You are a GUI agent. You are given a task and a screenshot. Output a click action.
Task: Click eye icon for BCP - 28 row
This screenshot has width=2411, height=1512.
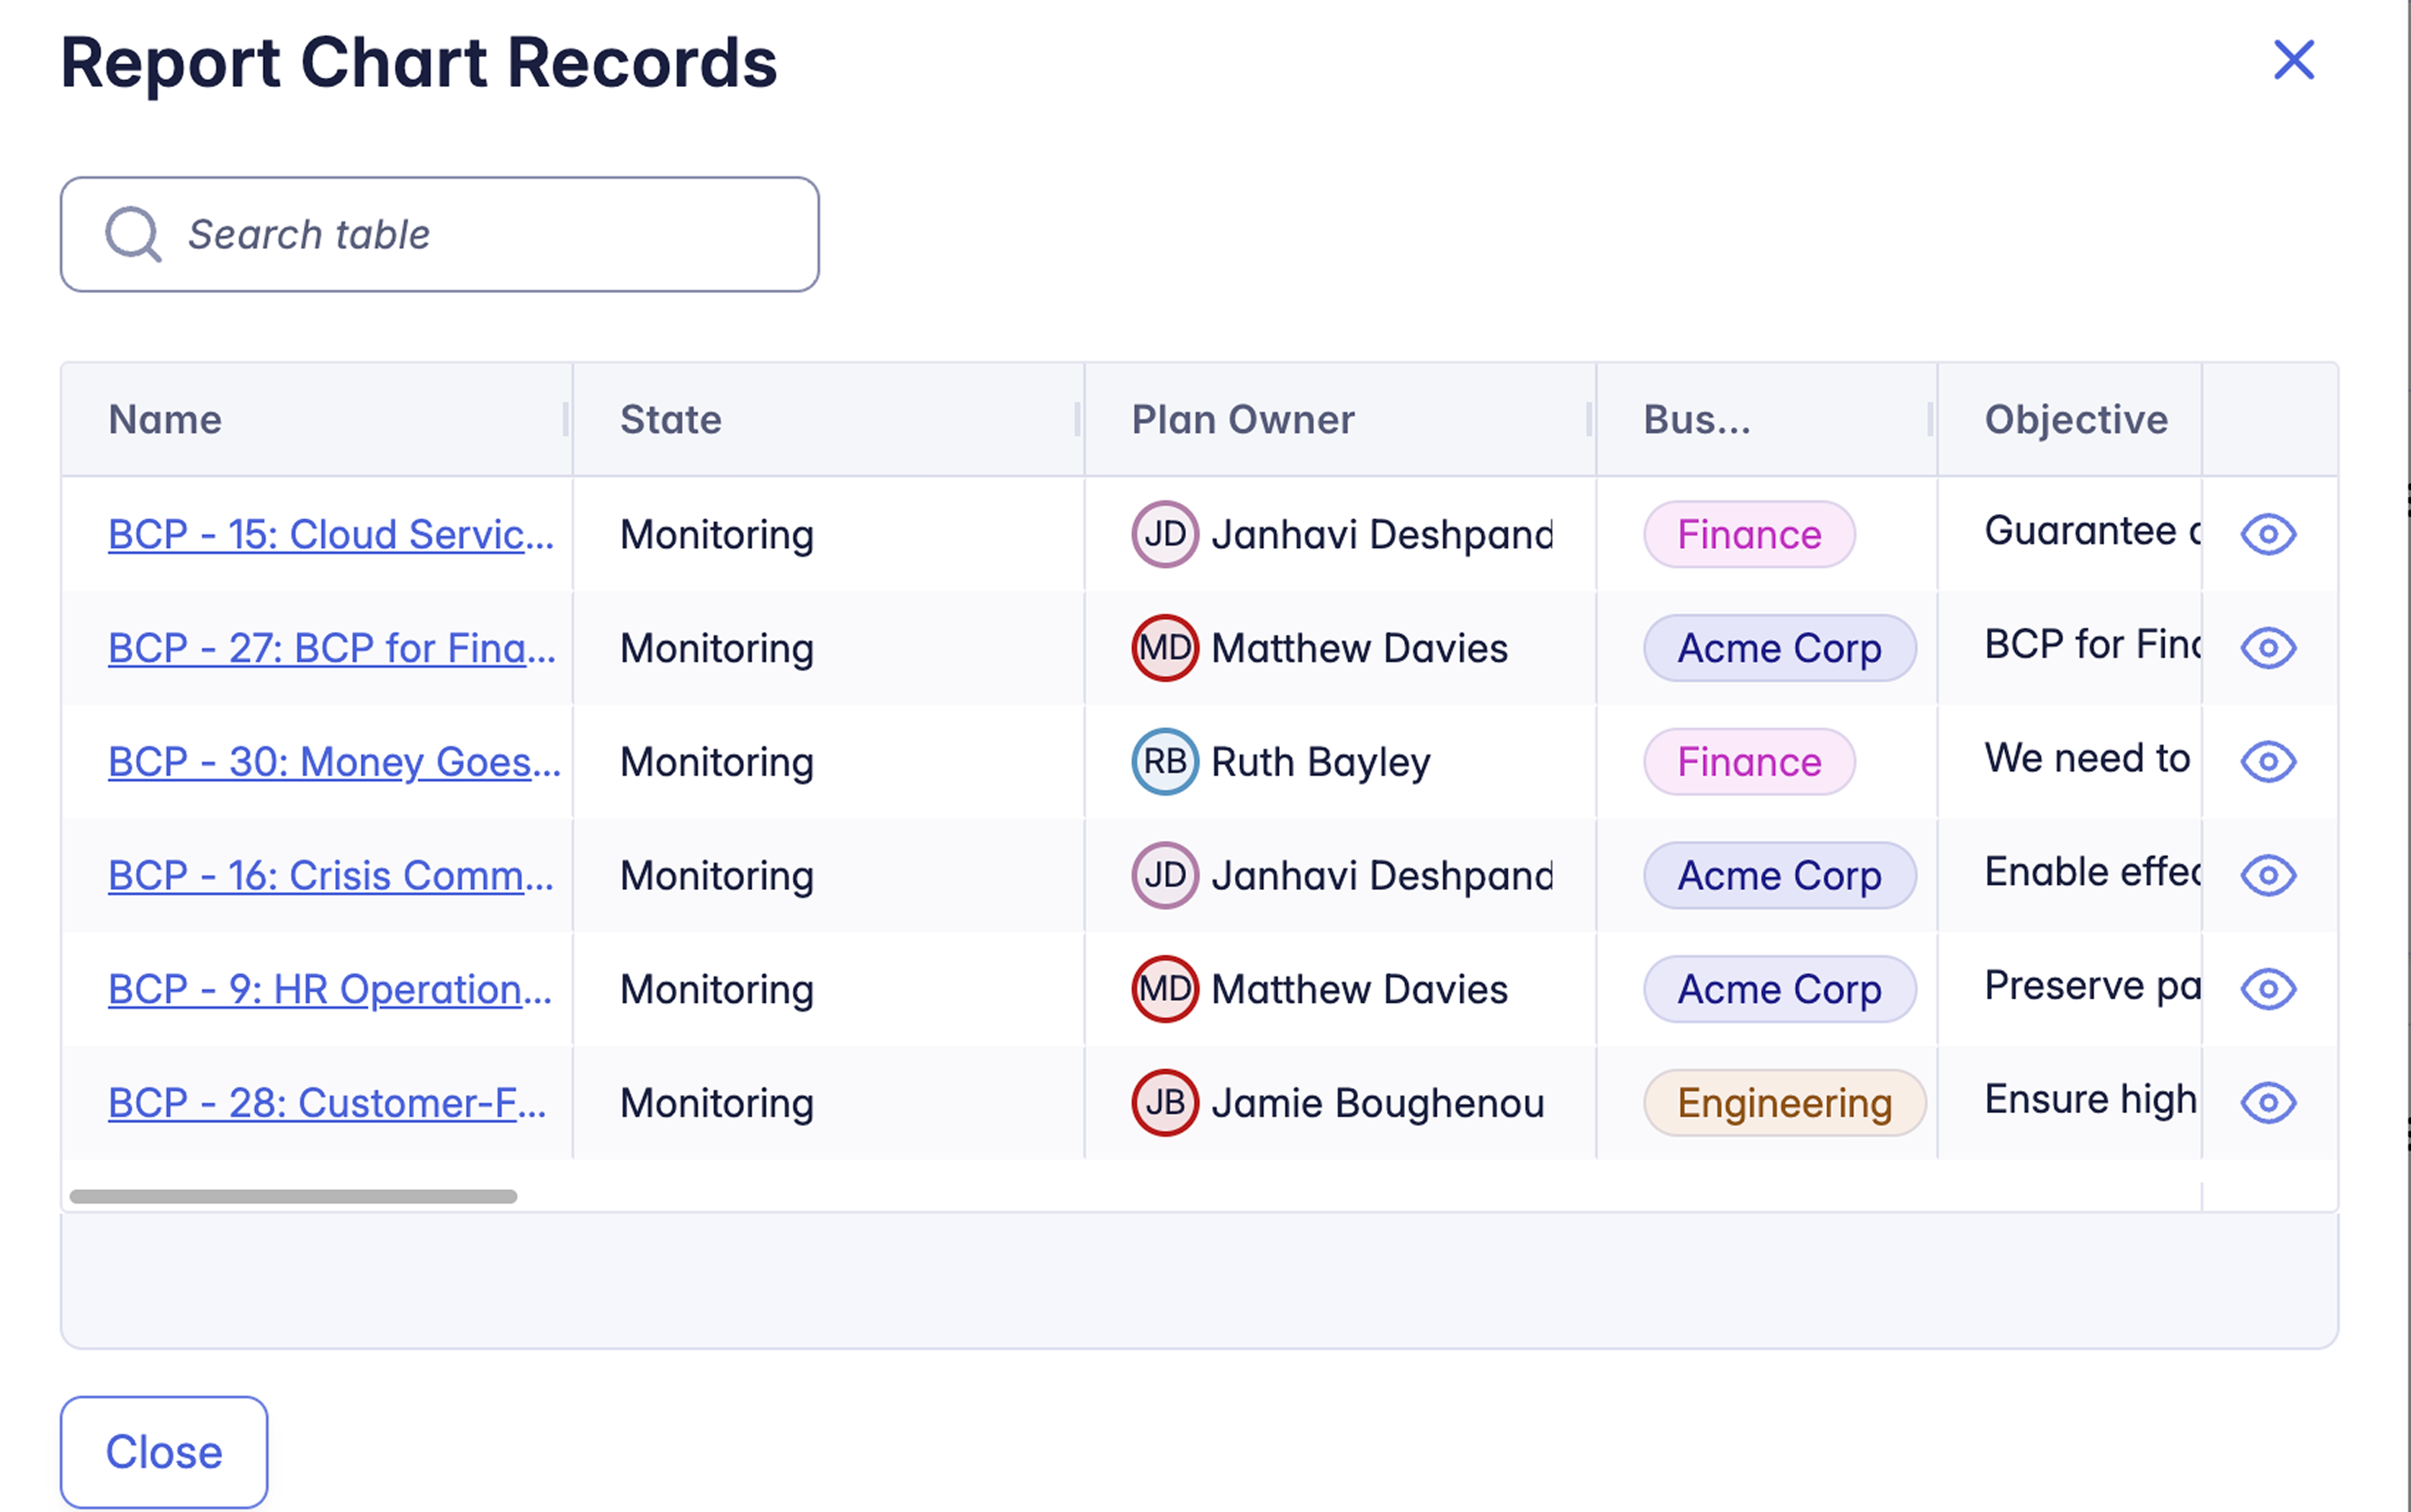pyautogui.click(x=2267, y=1103)
